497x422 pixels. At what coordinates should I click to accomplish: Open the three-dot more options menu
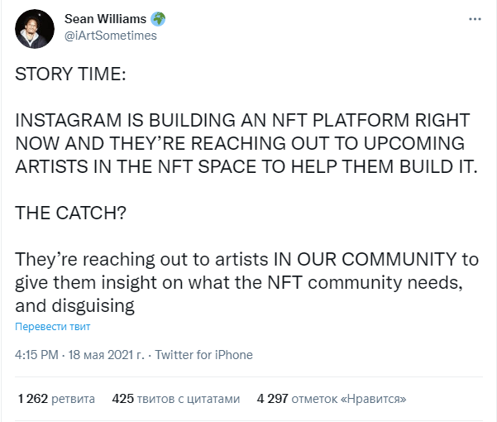point(475,19)
